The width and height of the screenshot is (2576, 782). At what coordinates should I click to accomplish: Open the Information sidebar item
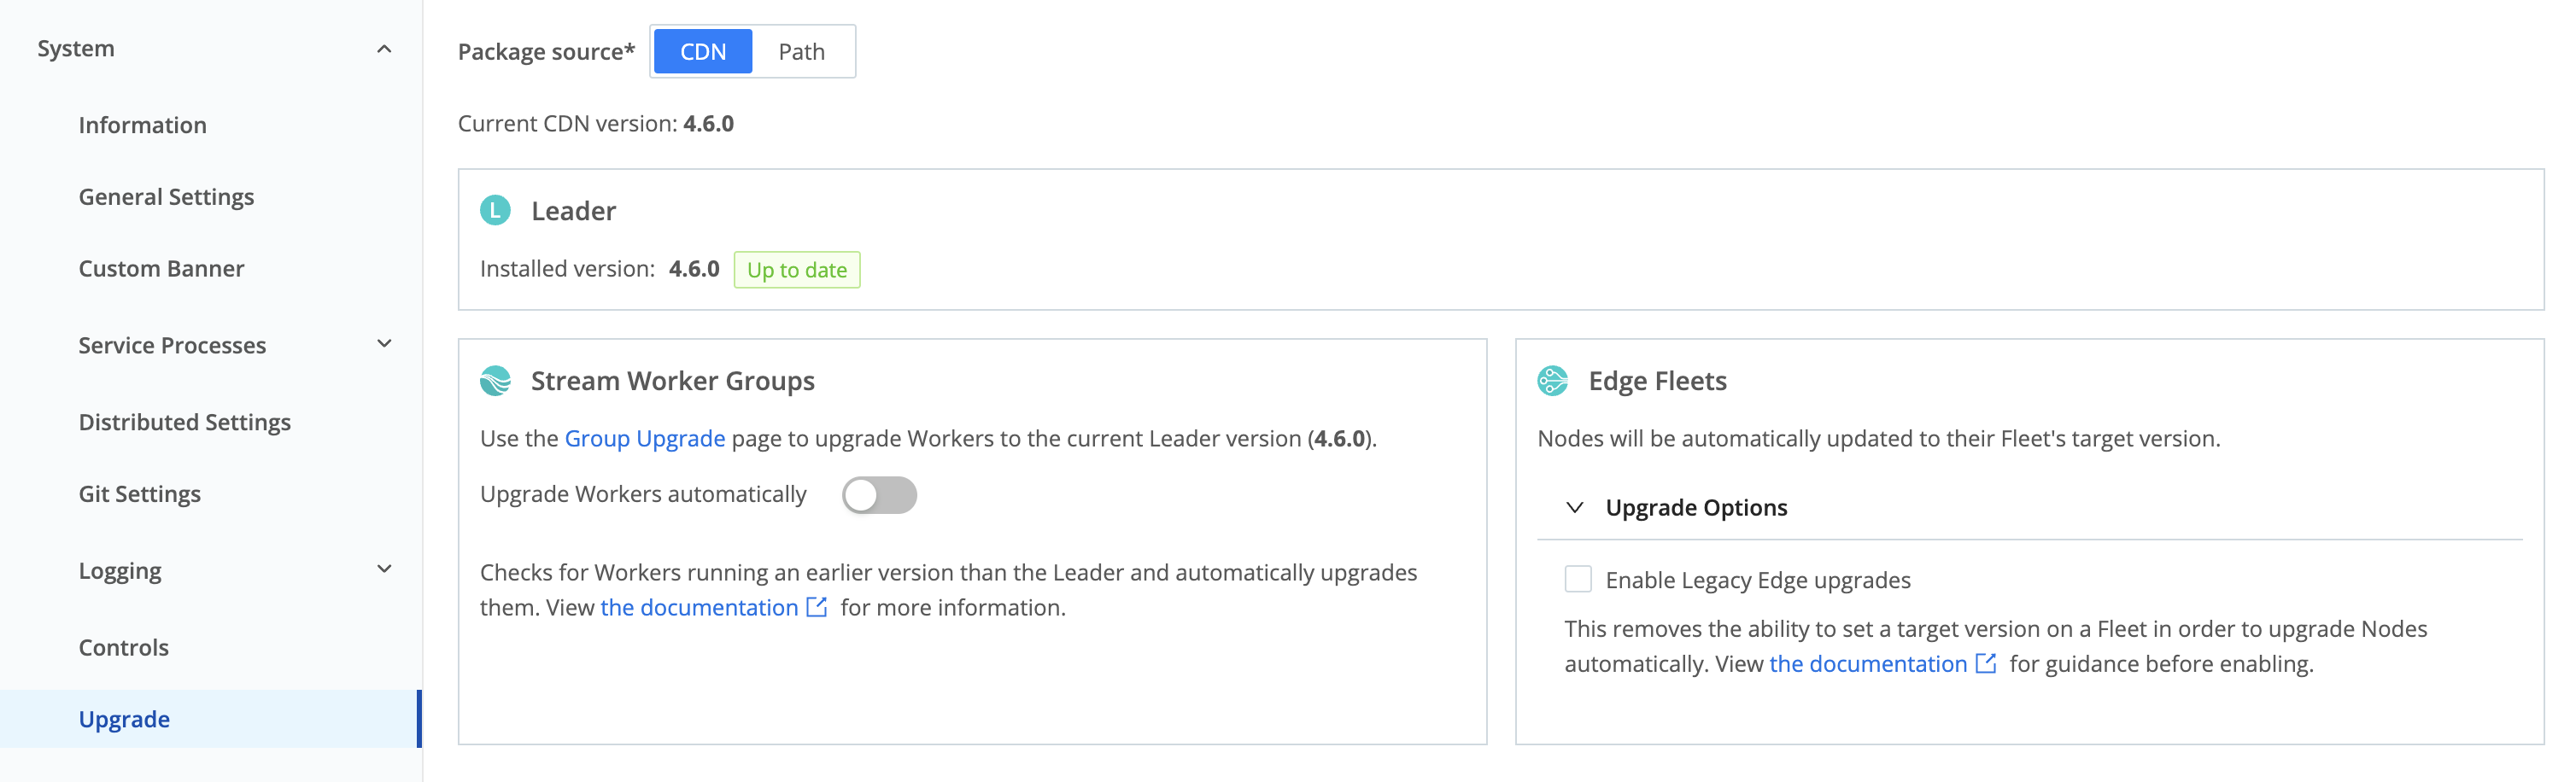[x=143, y=125]
